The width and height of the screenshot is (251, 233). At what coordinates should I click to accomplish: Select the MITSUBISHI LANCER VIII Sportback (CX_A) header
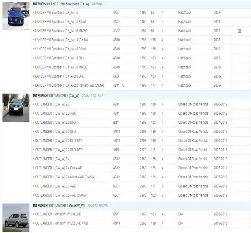(61, 4)
